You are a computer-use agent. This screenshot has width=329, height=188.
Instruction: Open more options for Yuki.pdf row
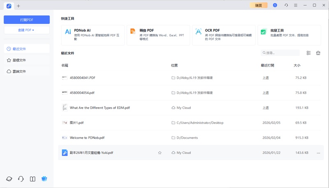click(318, 153)
